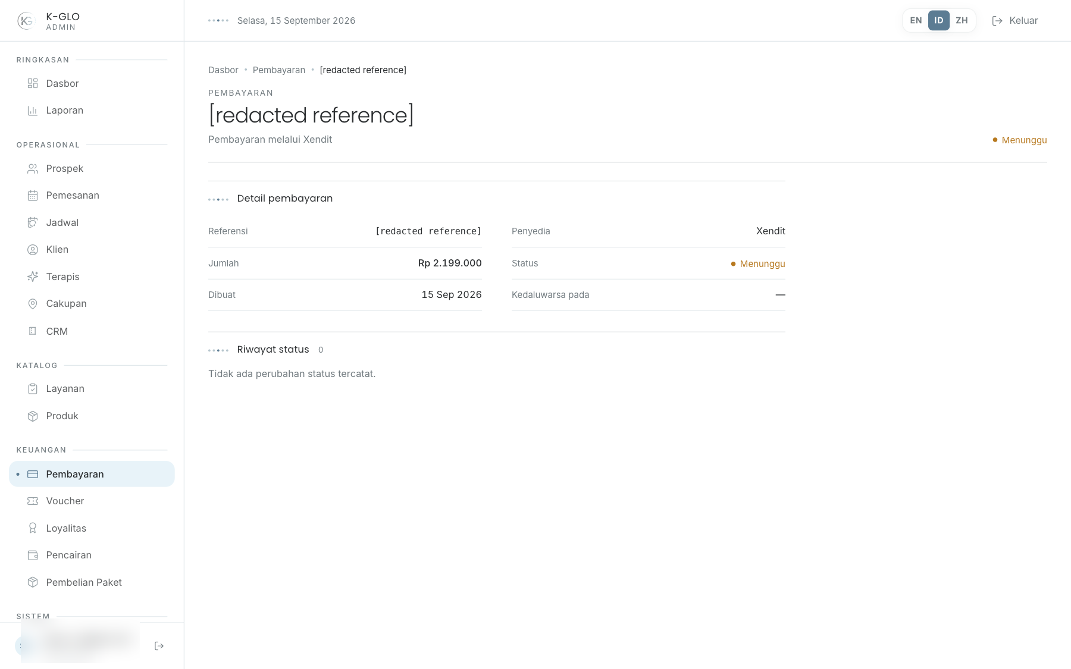Click the Detail pembayaran heading
Viewport: 1071px width, 669px height.
click(285, 199)
